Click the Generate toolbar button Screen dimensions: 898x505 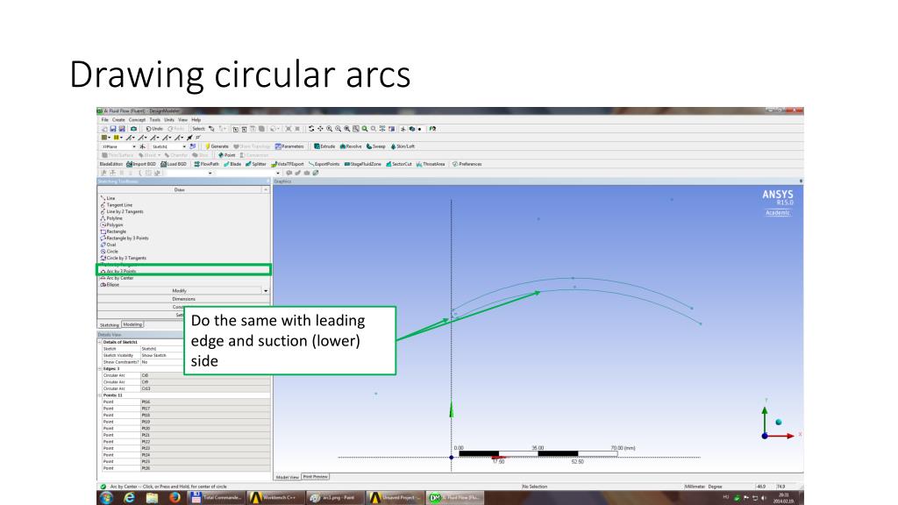(x=217, y=146)
